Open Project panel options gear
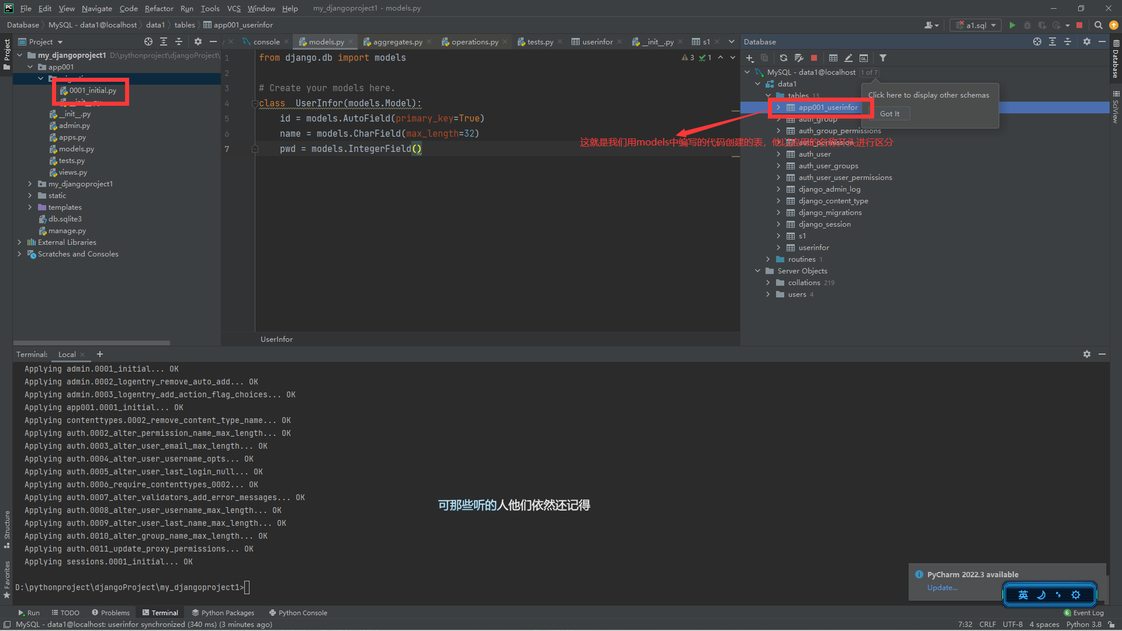Screen dimensions: 1122x631 pyautogui.click(x=198, y=41)
